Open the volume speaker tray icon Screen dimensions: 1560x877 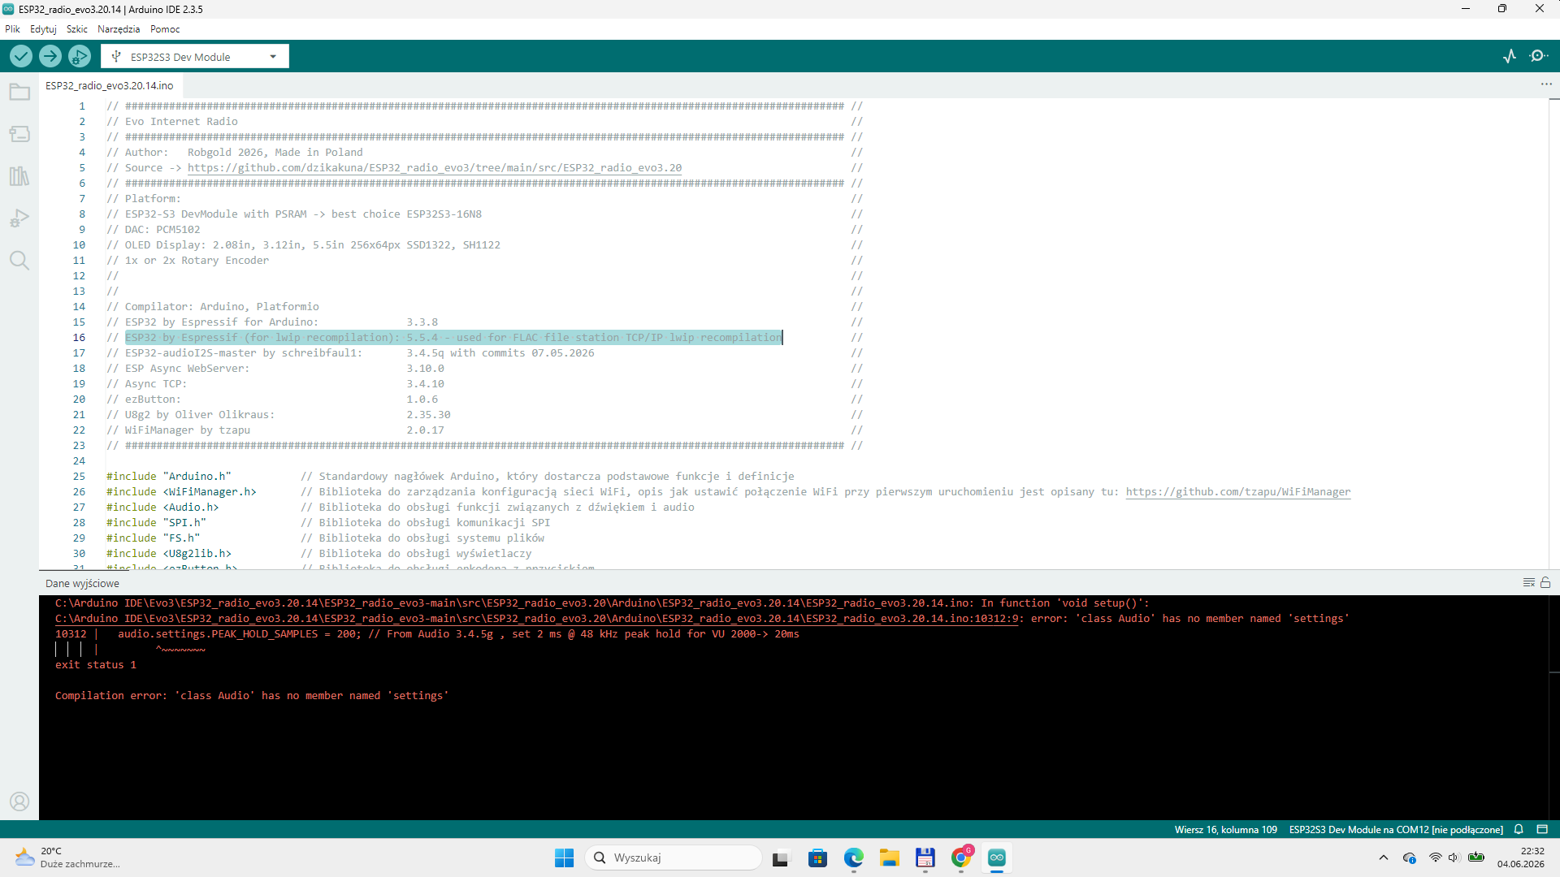[1454, 858]
